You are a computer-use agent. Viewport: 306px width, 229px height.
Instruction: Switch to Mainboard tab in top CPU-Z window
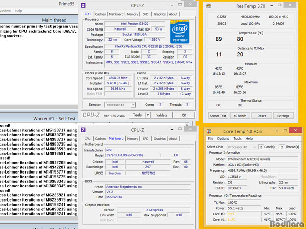click(x=116, y=14)
